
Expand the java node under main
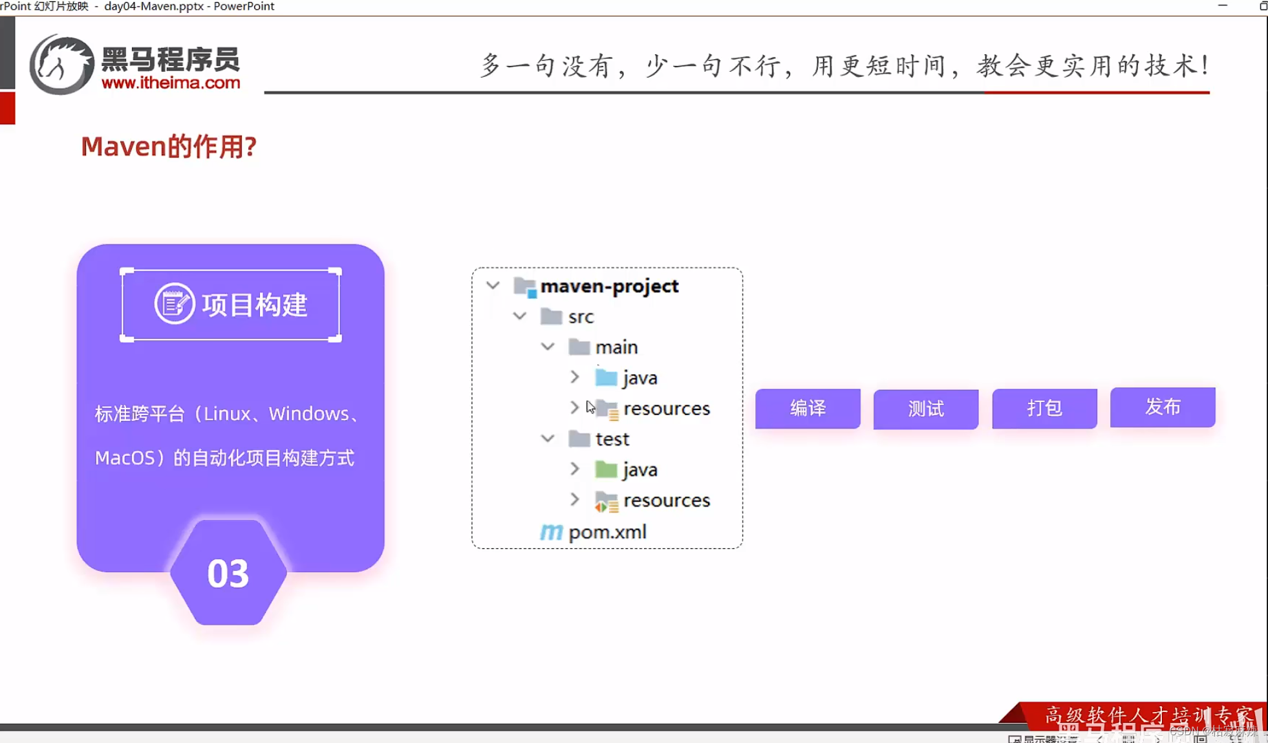click(575, 377)
